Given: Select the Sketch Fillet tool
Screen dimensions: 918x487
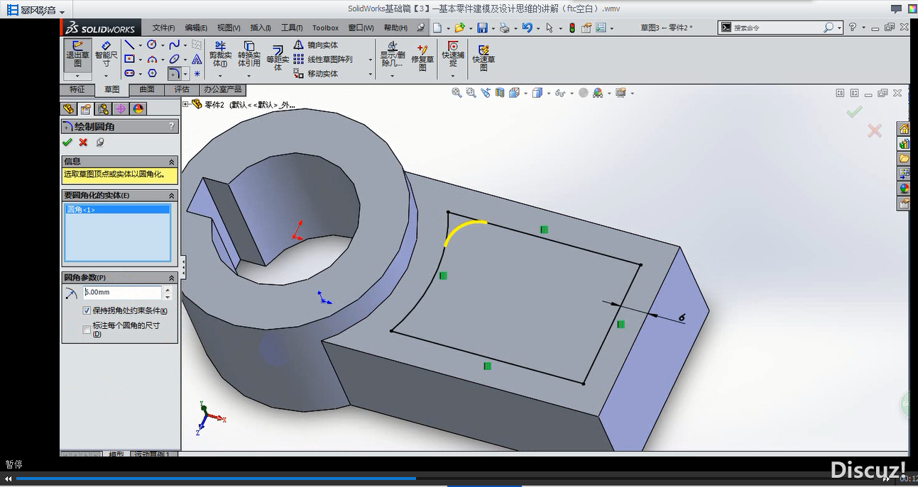Looking at the screenshot, I should [x=174, y=74].
